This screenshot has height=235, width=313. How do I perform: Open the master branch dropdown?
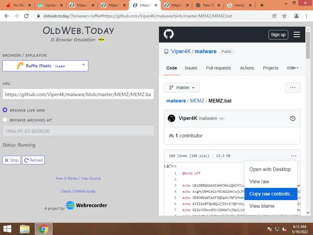pos(182,88)
